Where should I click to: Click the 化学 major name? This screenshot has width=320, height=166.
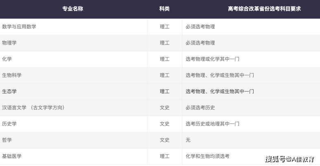(7, 59)
